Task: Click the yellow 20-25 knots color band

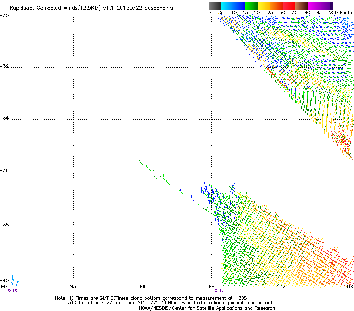Action: pos(264,6)
